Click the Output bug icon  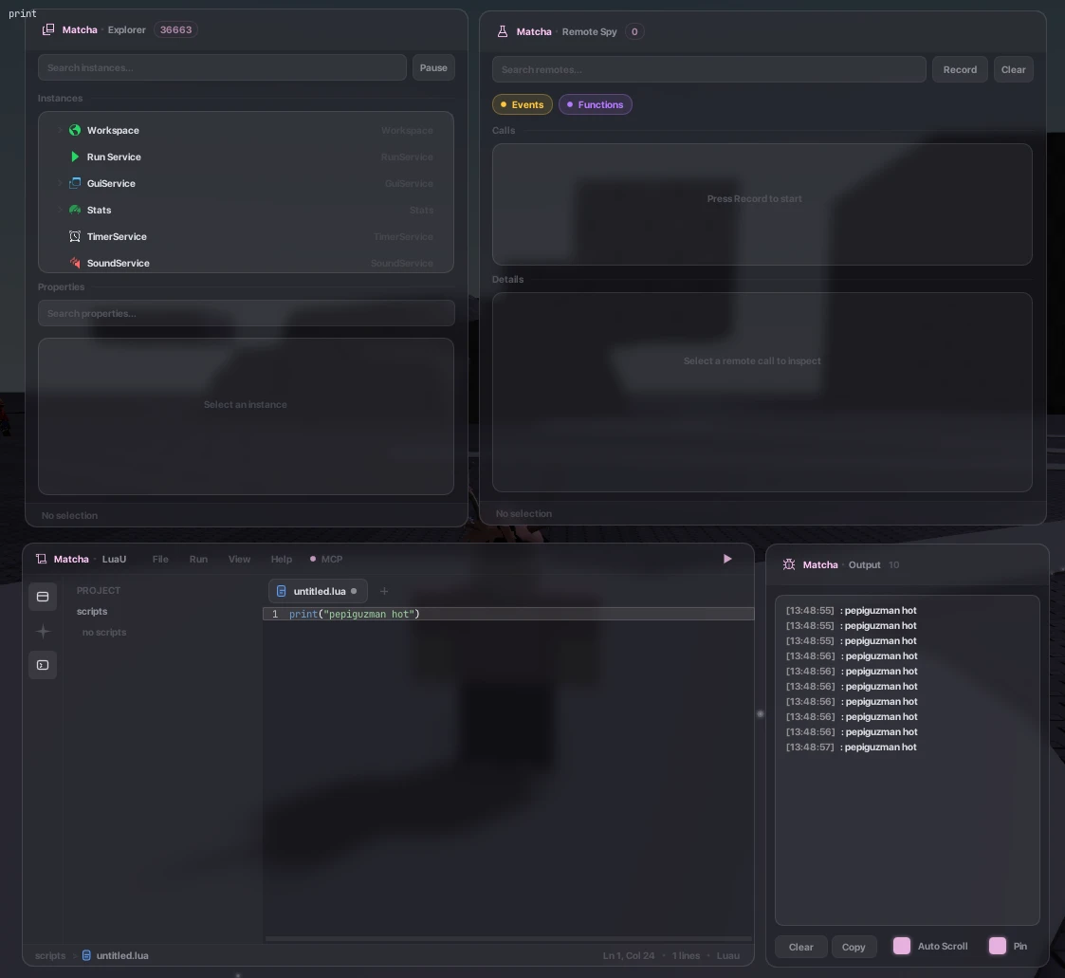click(789, 564)
